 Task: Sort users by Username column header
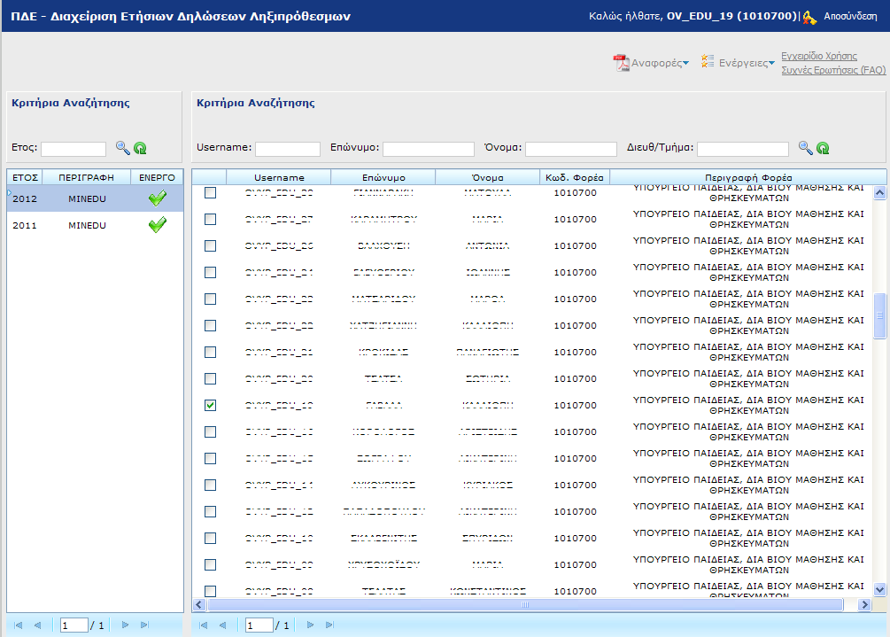[x=279, y=177]
